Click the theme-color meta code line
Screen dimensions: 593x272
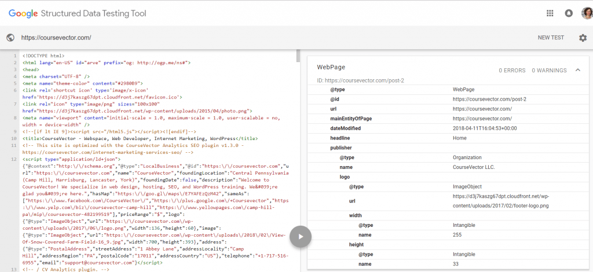pyautogui.click(x=82, y=83)
